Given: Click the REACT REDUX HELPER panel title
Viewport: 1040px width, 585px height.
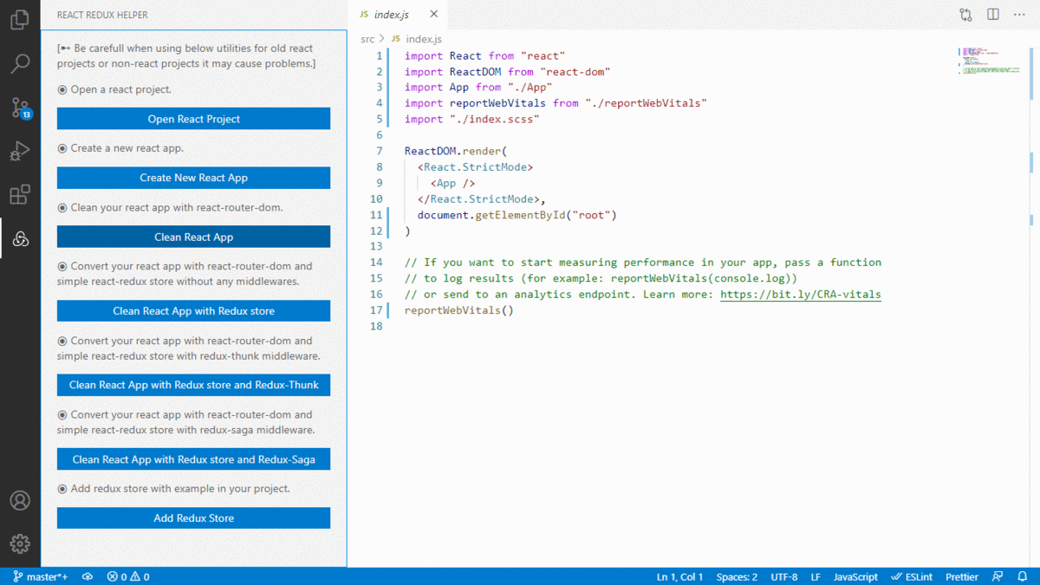Looking at the screenshot, I should coord(102,15).
